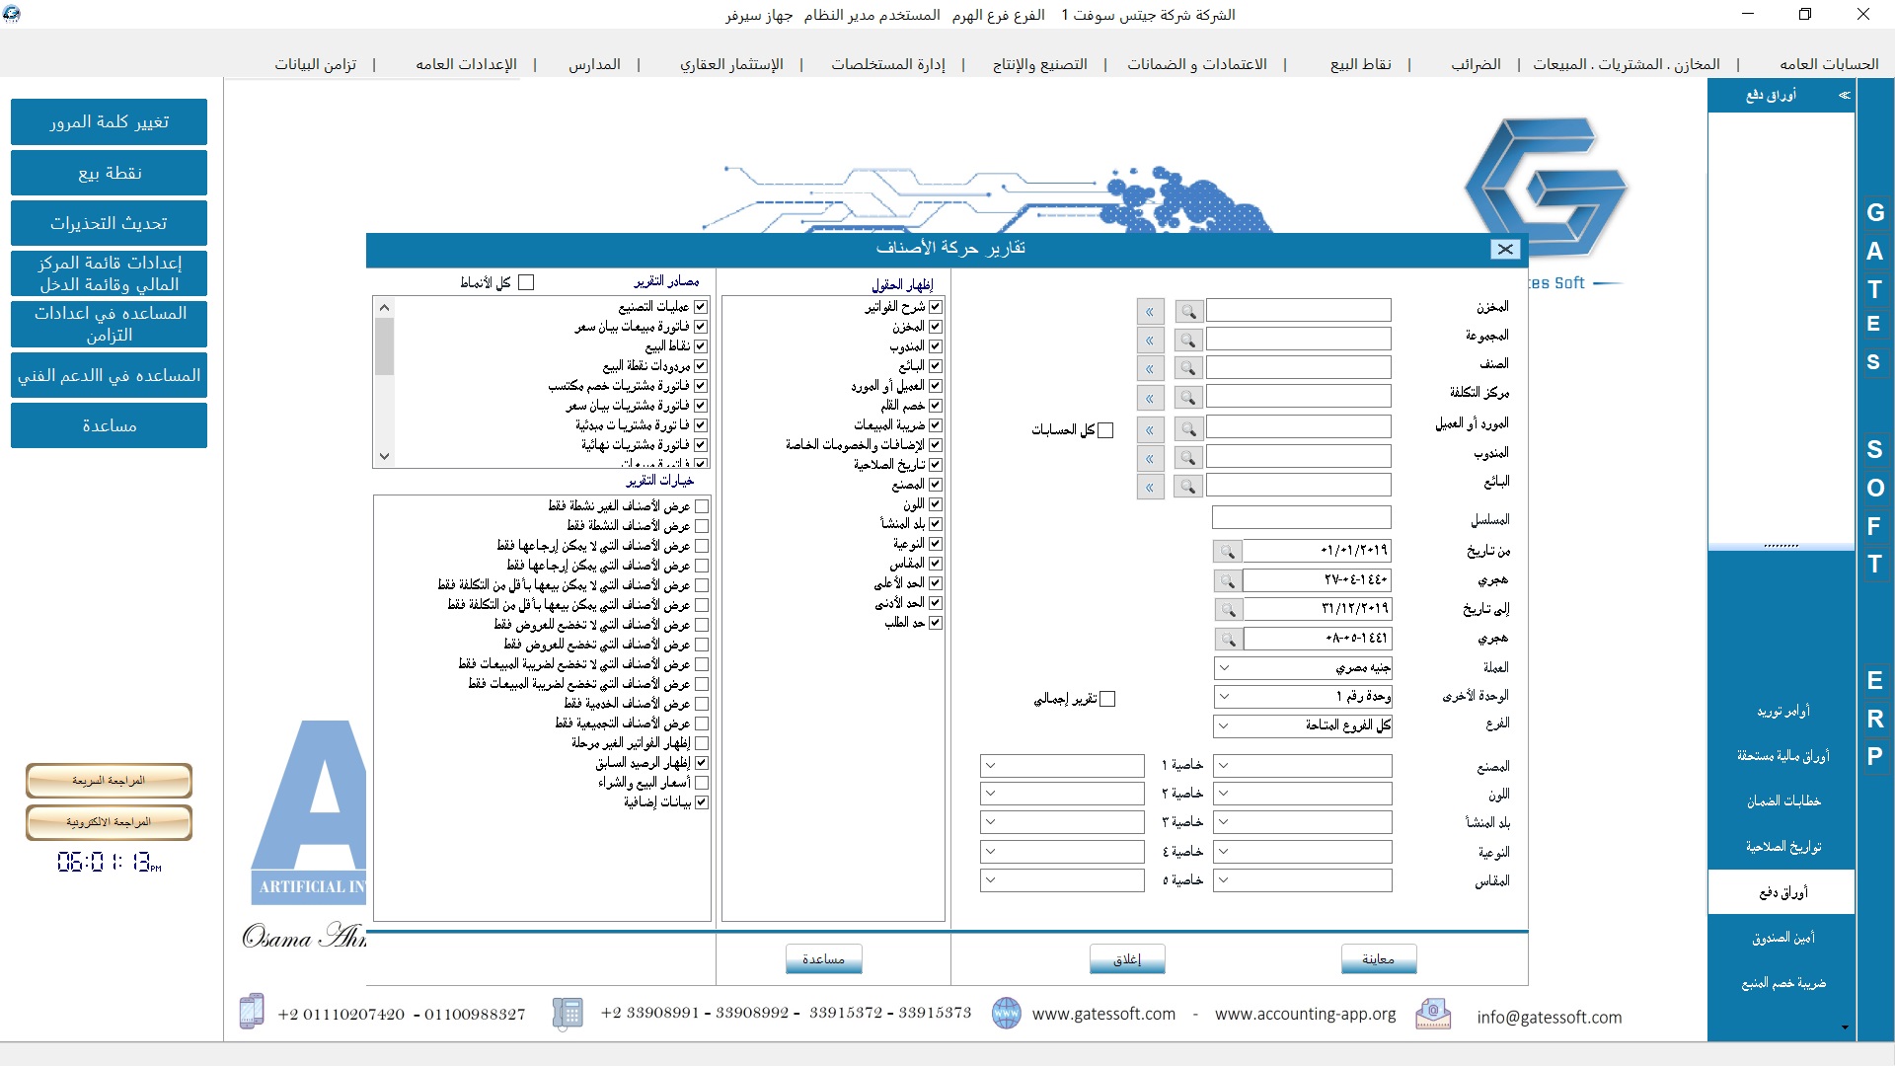Click the double-arrow button in المندوب row
This screenshot has width=1895, height=1066.
click(x=1150, y=458)
